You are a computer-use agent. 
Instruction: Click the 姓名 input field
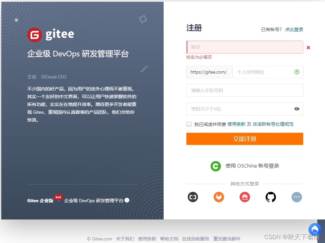[x=245, y=47]
